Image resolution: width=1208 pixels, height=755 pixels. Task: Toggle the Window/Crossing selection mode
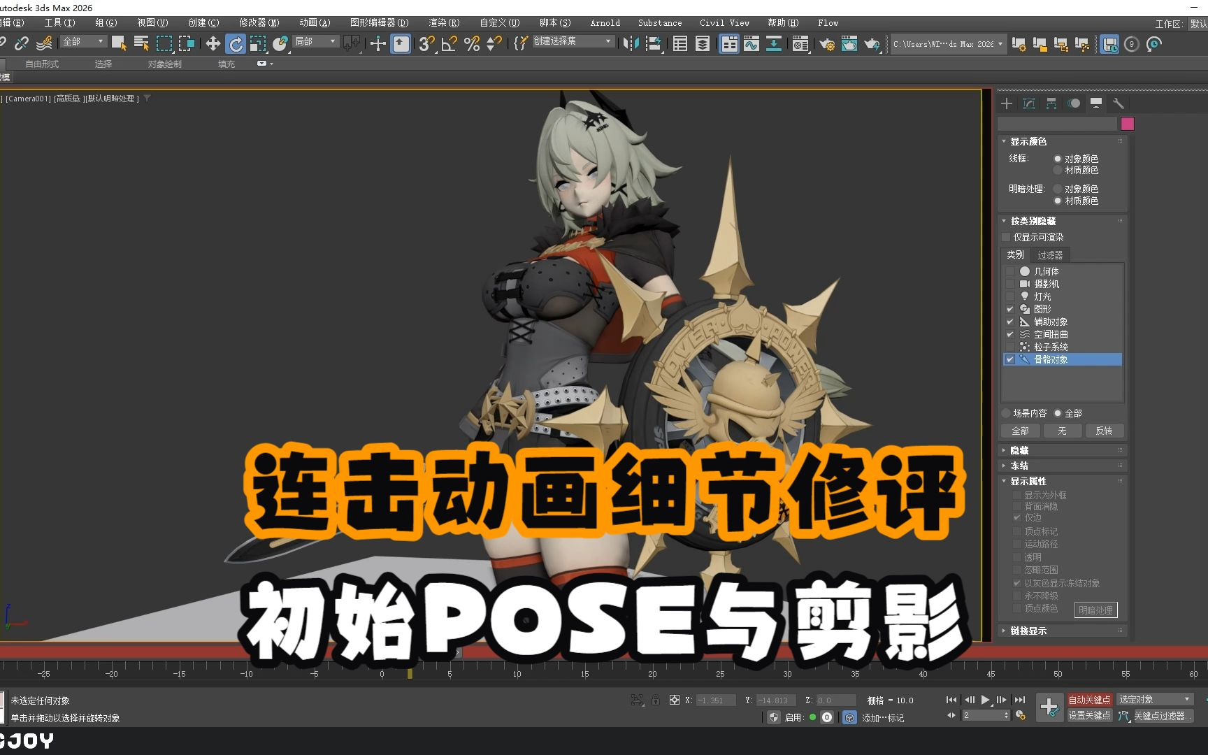coord(187,44)
